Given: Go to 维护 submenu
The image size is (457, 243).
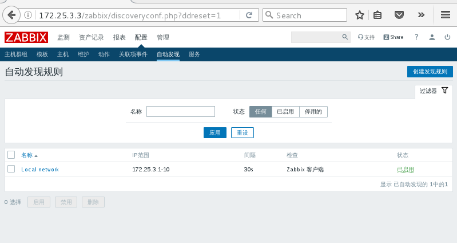Looking at the screenshot, I should (x=84, y=54).
